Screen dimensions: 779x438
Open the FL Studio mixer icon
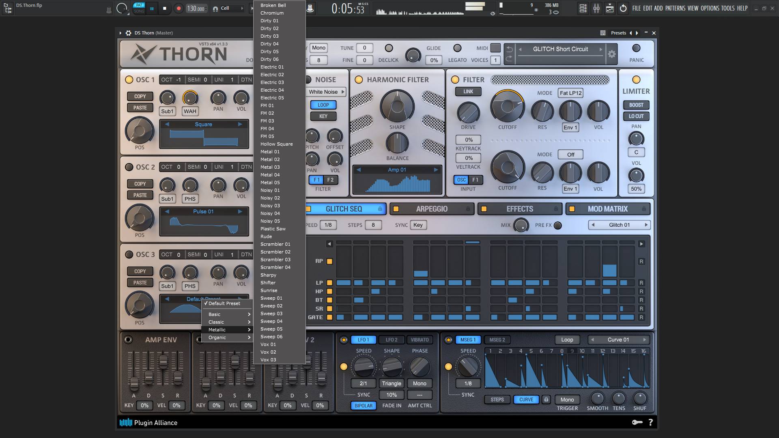pyautogui.click(x=596, y=8)
